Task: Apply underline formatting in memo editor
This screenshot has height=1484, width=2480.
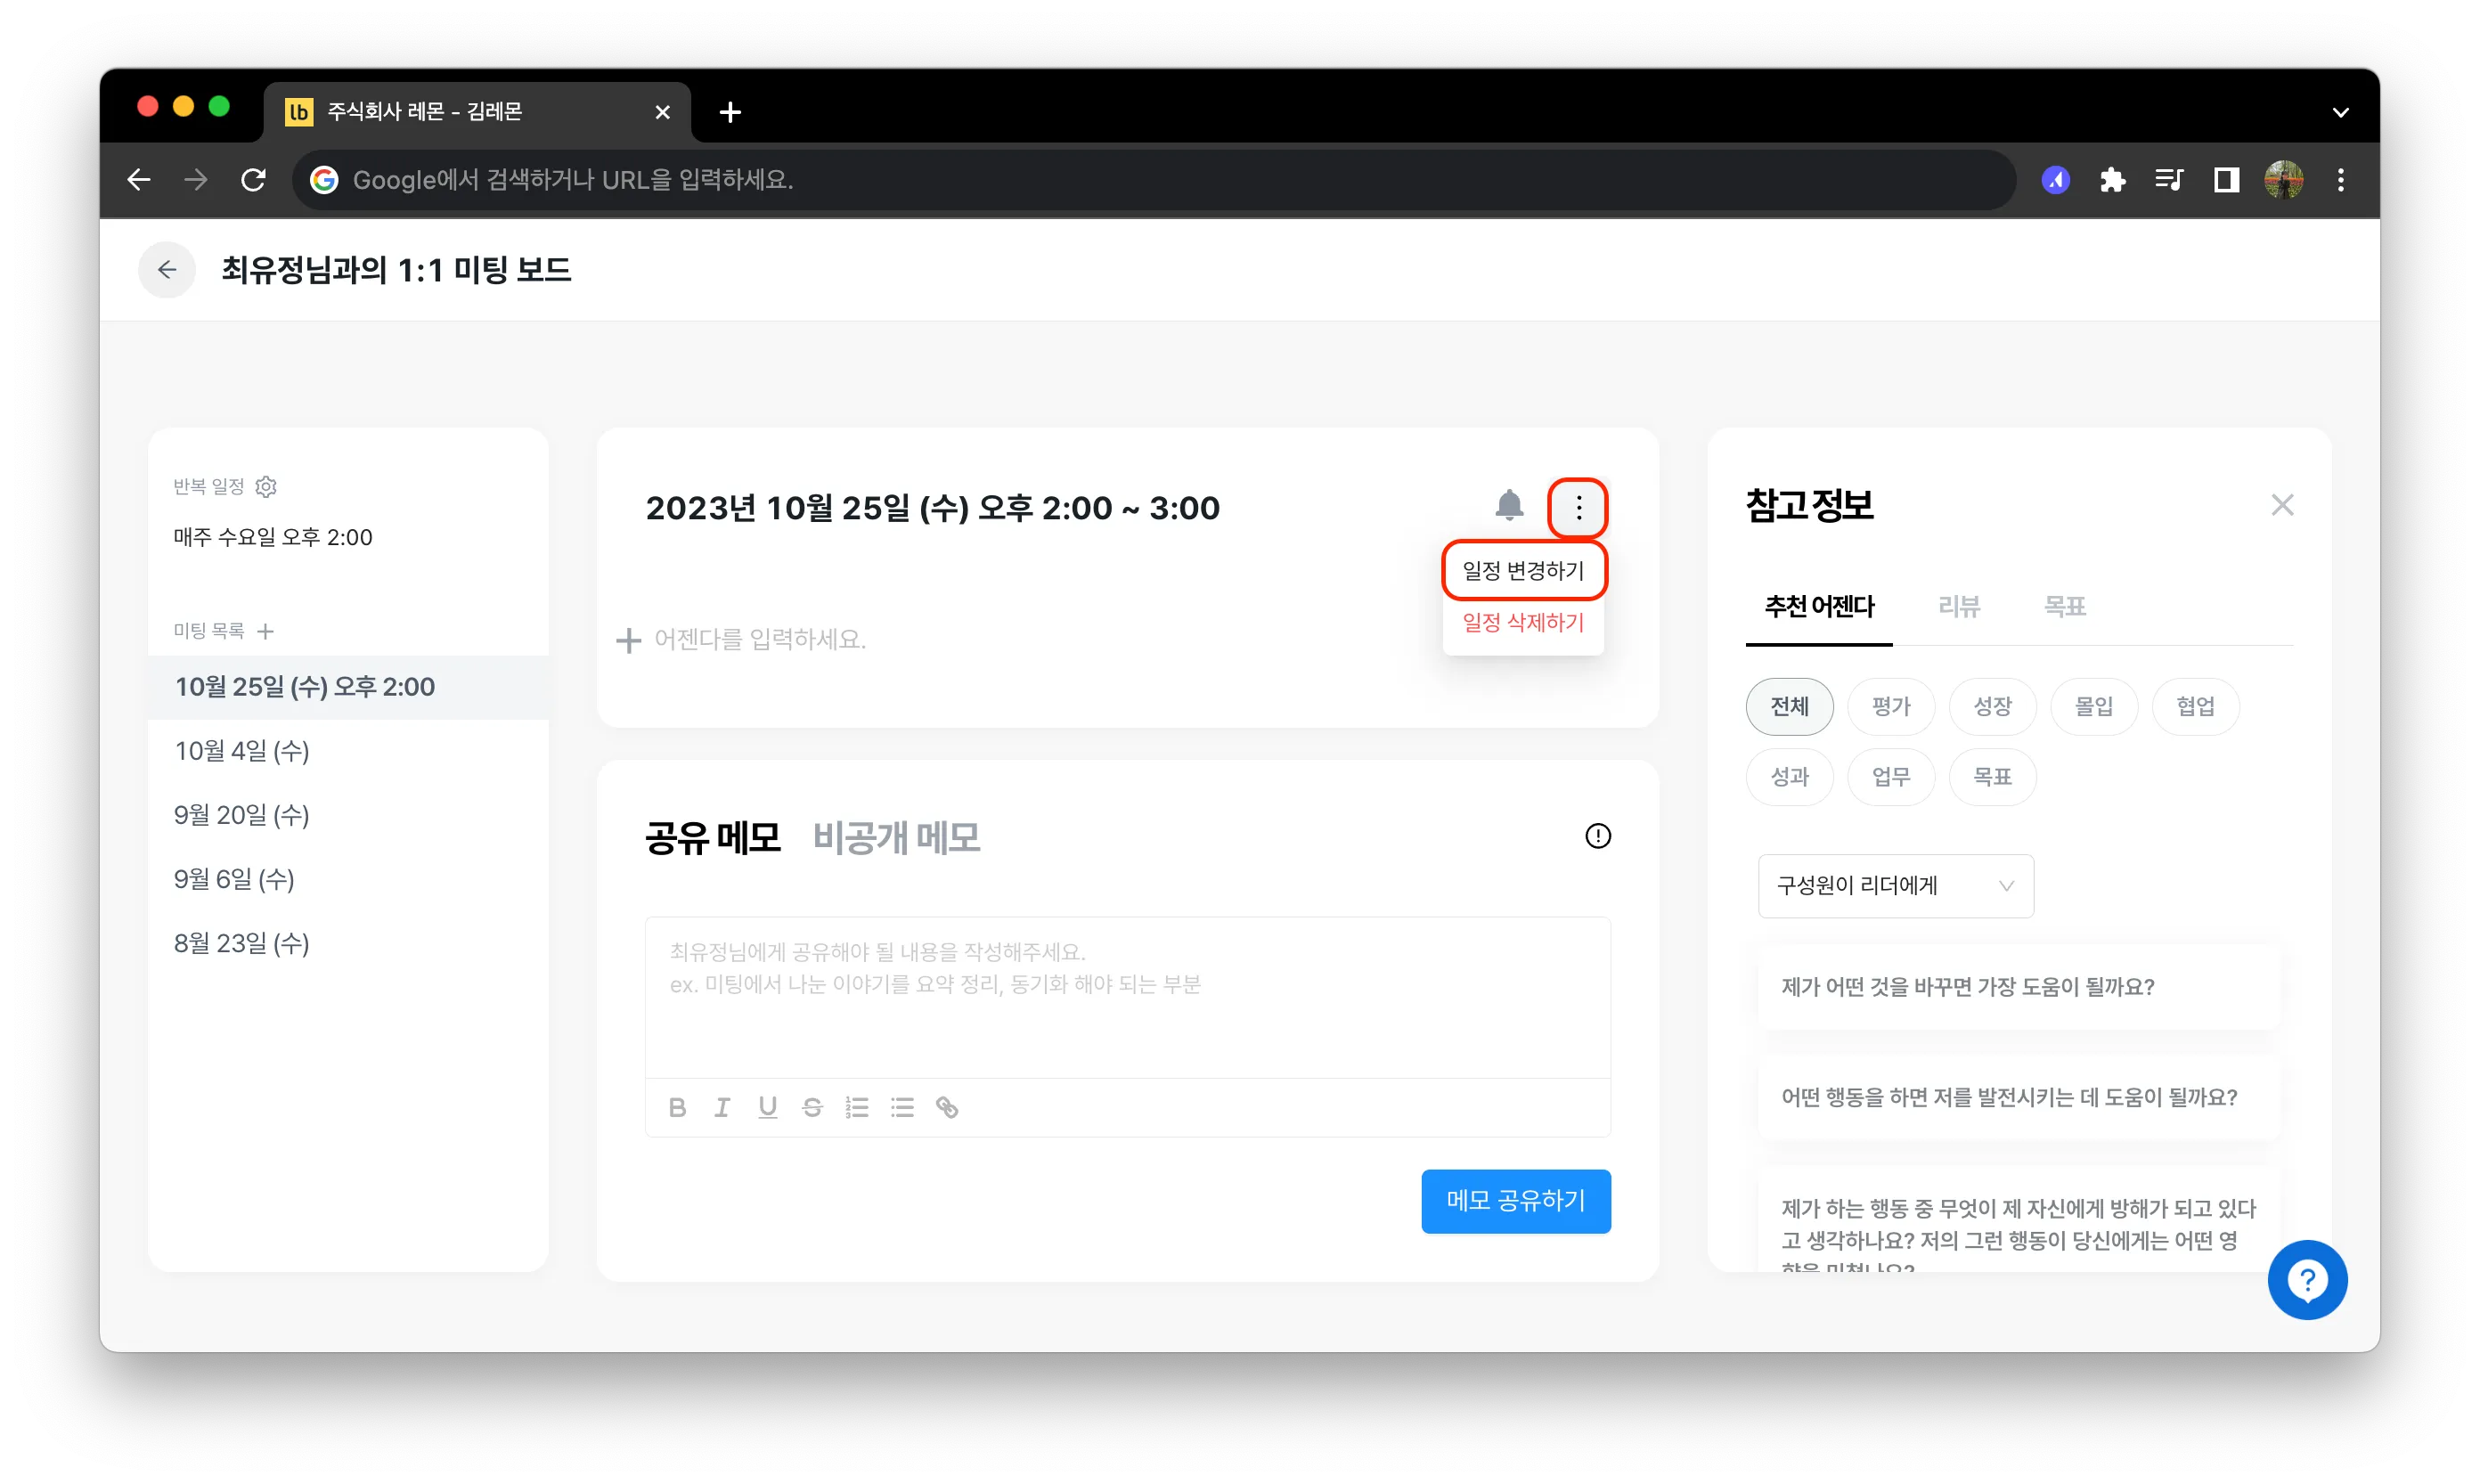Action: [x=767, y=1107]
